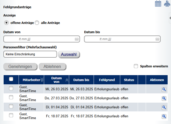171x124 pixels.
Task: Sort descending by Mitarbeiter column arrow
Action: click(42, 80)
